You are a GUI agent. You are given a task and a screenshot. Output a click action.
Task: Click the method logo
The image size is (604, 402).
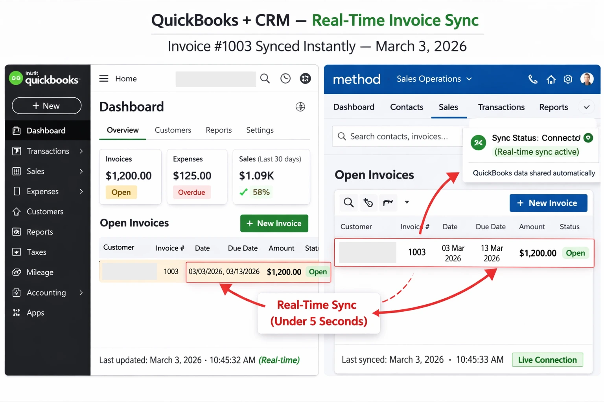(x=357, y=79)
